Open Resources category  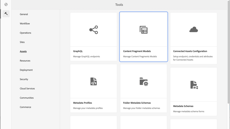[x=25, y=61]
